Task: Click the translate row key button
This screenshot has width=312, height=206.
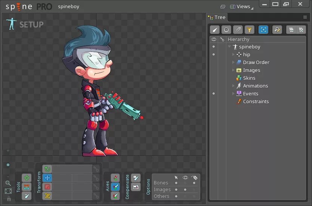Action: (96, 178)
